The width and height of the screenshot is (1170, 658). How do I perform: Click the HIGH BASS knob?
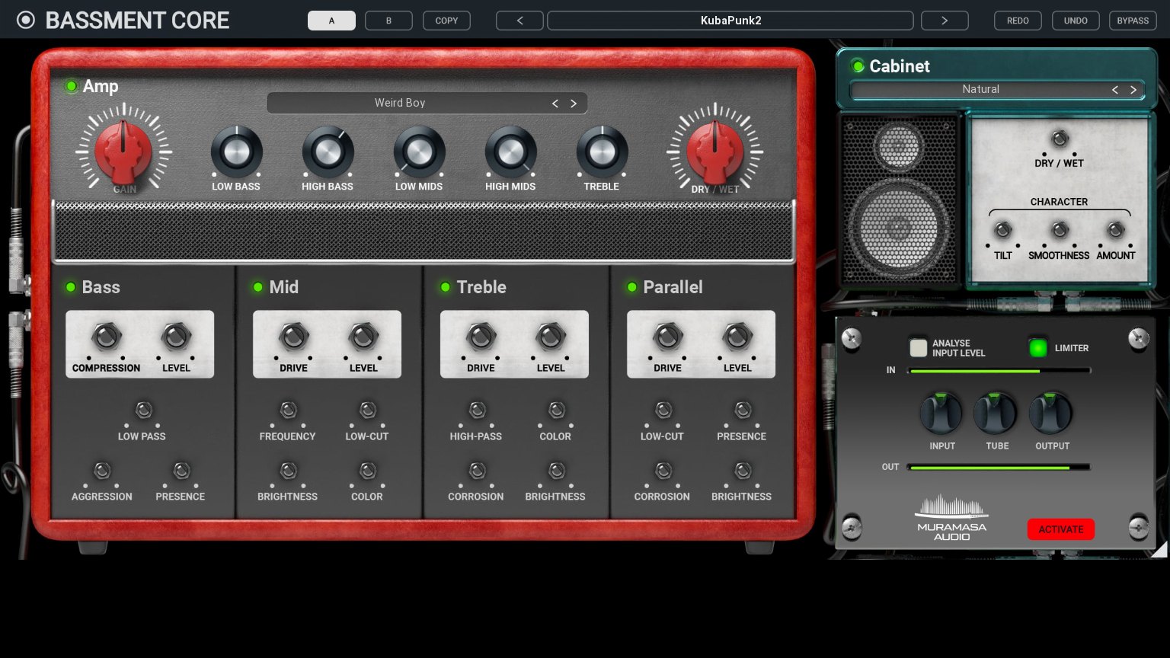(x=328, y=152)
